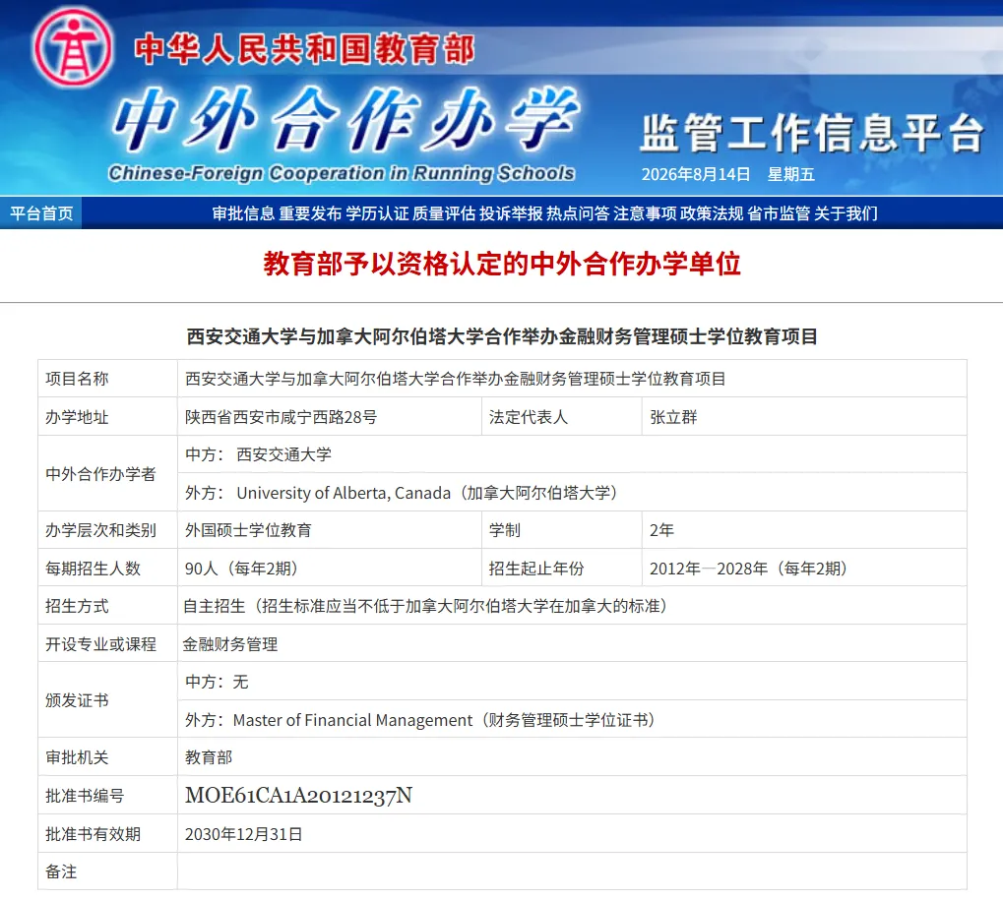Click the 每期招生人数 label cell
The image size is (1003, 900).
(107, 568)
